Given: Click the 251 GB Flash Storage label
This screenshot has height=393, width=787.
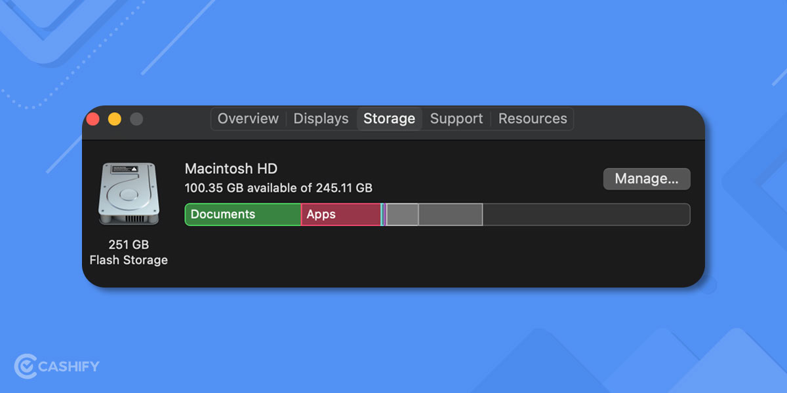Looking at the screenshot, I should [129, 252].
